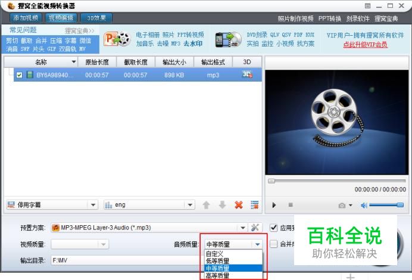Viewport: 412px width, 280px height.
Task: Delete the selected file with the red X
Action: pyautogui.click(x=239, y=205)
